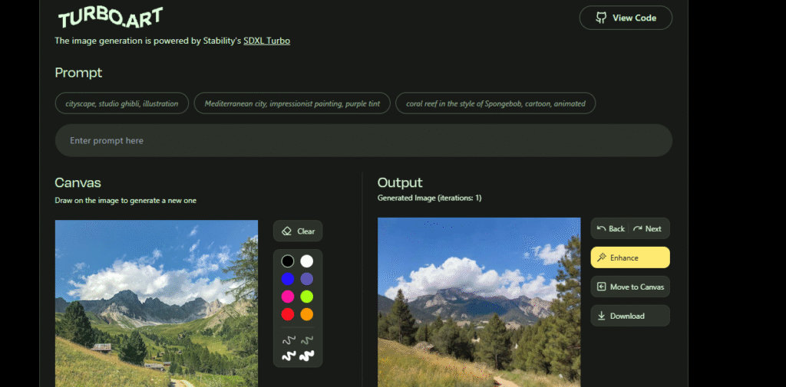The image size is (786, 387).
Task: Focus the Enter prompt here field
Action: tap(363, 140)
